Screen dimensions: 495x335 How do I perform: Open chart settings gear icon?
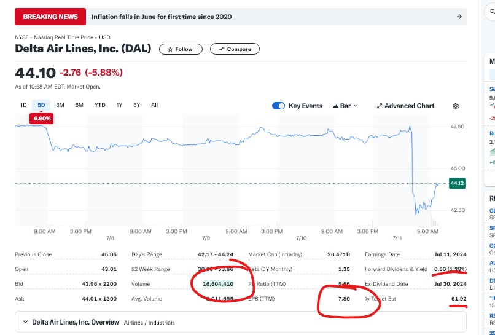[455, 106]
